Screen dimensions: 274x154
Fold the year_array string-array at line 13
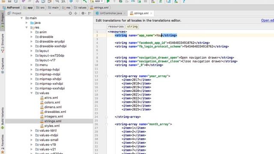click(107, 76)
